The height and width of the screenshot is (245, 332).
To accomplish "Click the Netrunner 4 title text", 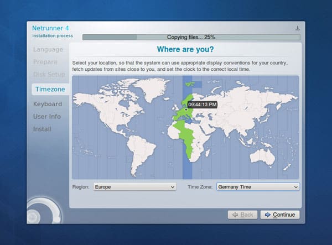I will [x=50, y=28].
